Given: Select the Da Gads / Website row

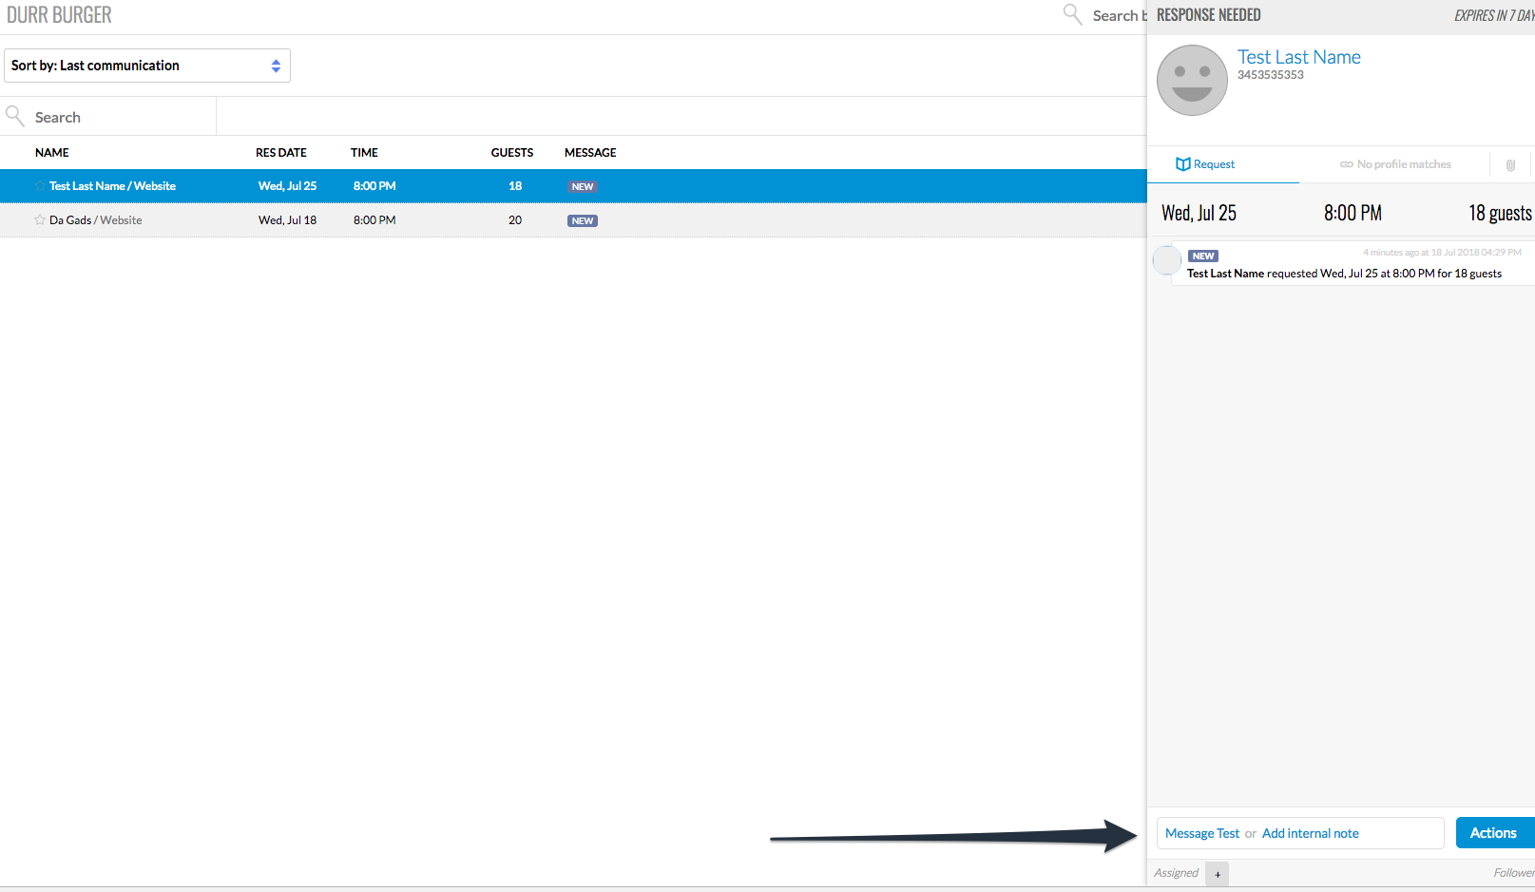Looking at the screenshot, I should pyautogui.click(x=570, y=220).
